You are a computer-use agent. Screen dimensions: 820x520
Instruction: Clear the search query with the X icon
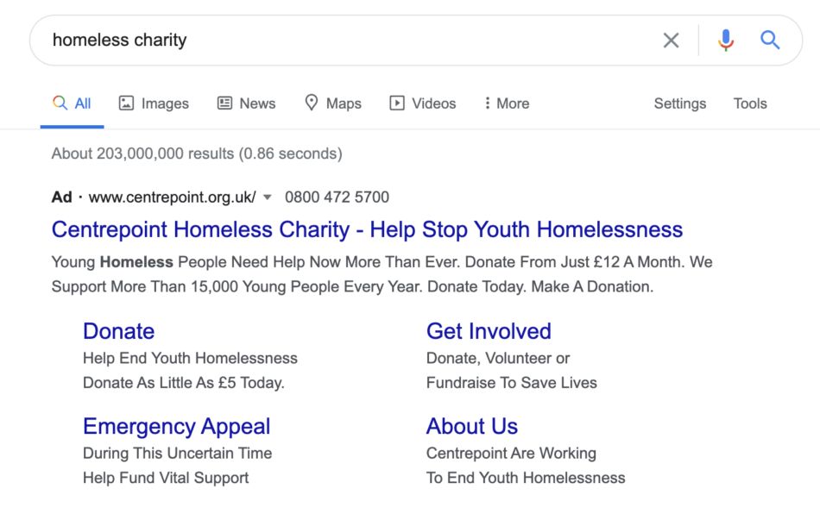coord(671,40)
